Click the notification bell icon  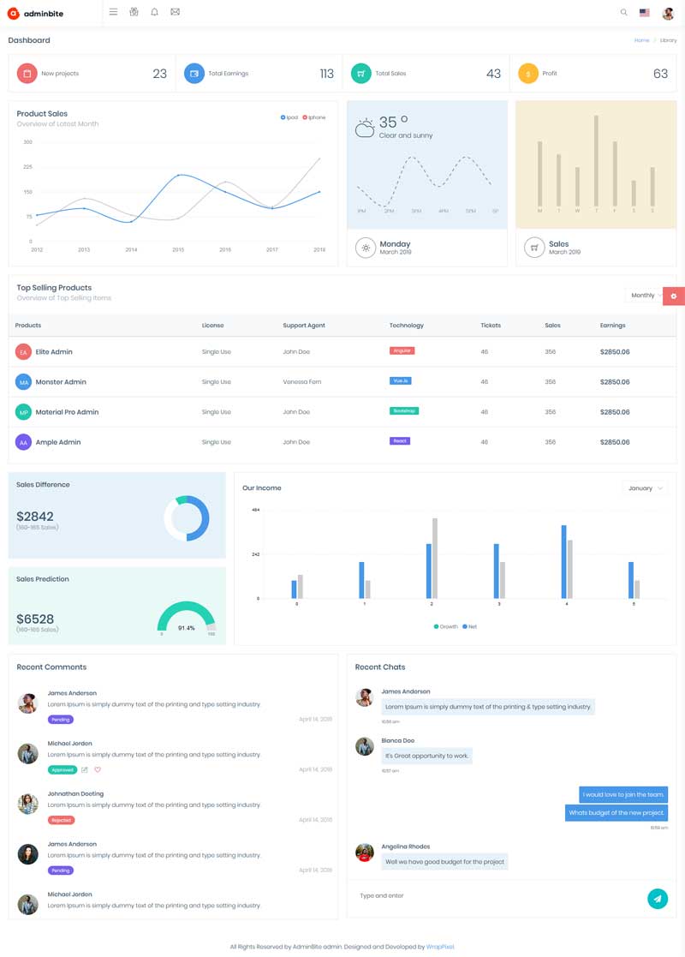[154, 12]
